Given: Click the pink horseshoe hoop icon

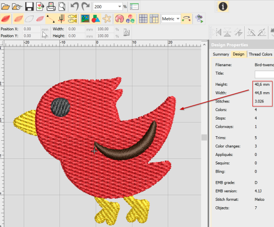Looking at the screenshot, I should click(119, 19).
